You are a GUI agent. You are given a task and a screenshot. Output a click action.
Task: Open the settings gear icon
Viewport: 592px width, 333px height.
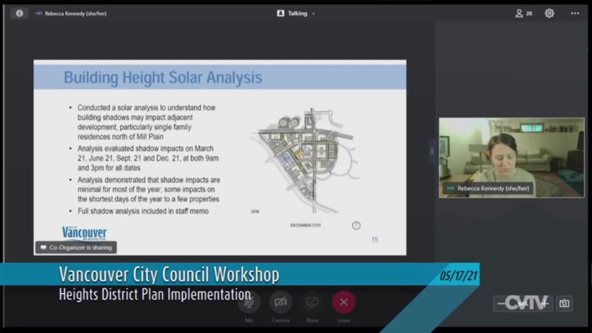coord(550,13)
